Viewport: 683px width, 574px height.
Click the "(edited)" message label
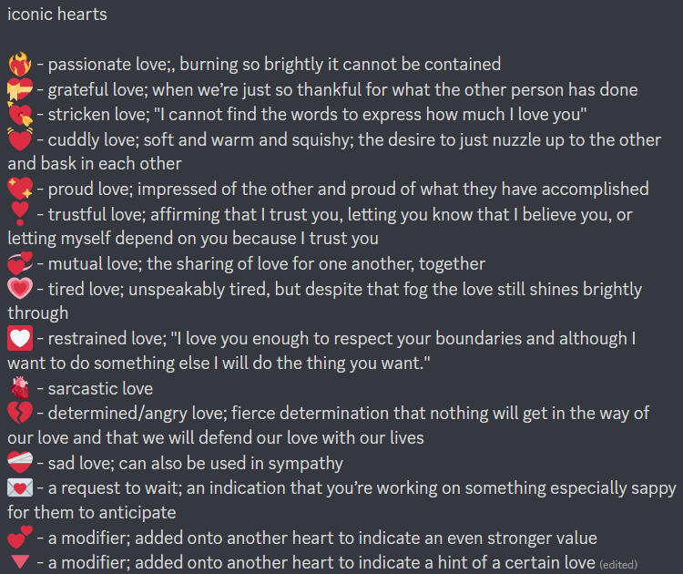[x=618, y=564]
